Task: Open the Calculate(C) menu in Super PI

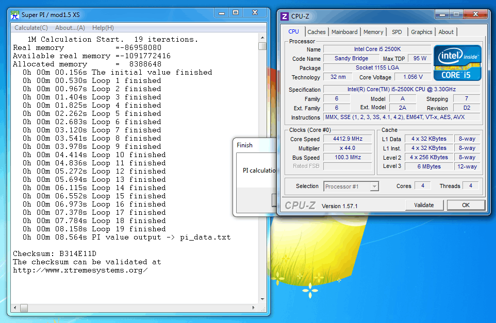Action: pos(31,28)
